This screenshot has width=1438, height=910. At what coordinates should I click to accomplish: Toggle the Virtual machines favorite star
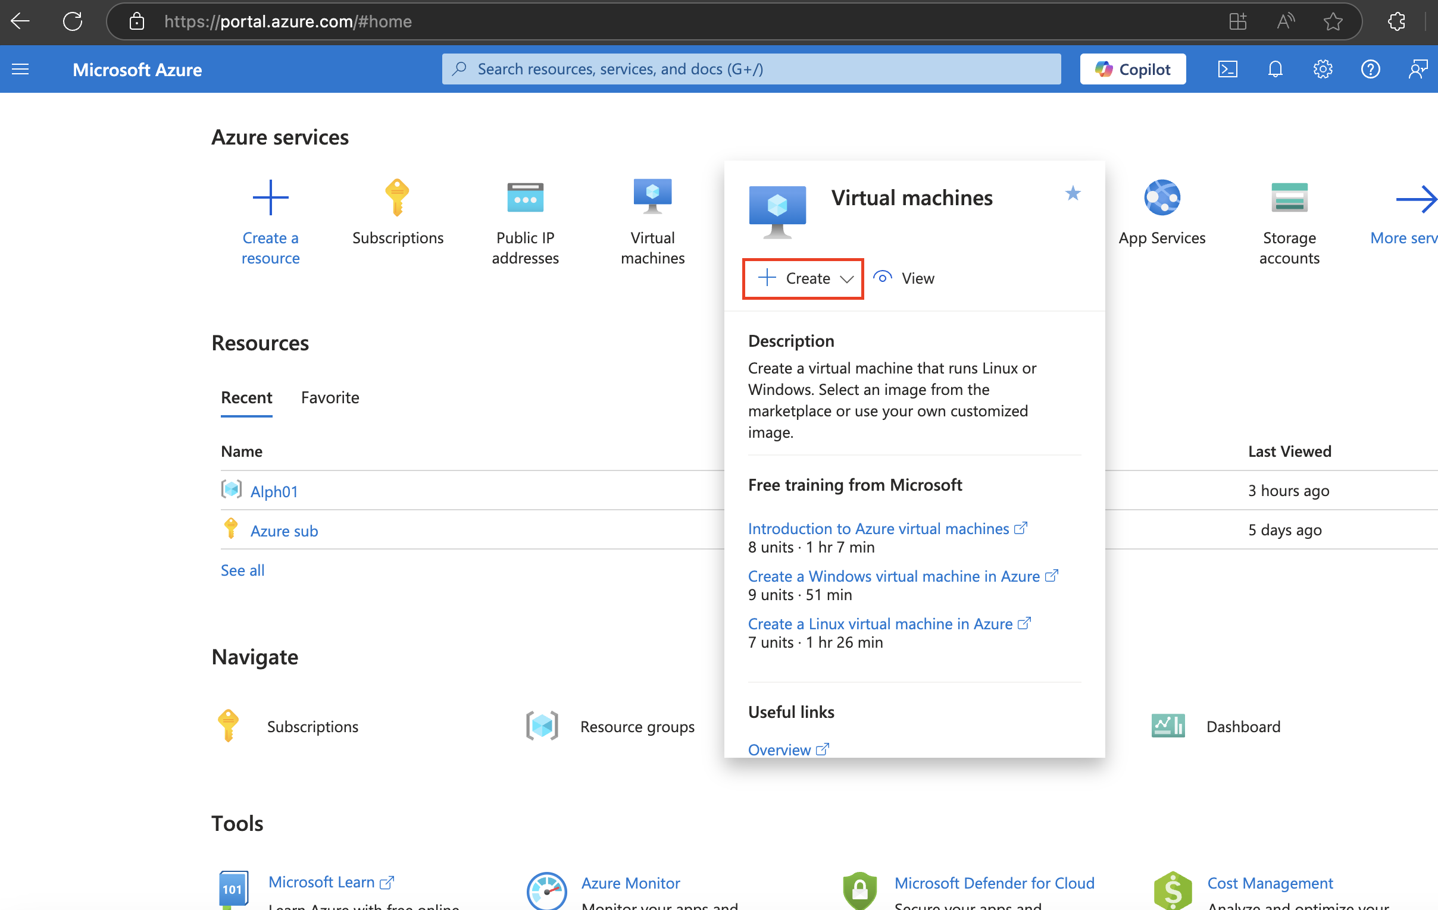click(1073, 193)
